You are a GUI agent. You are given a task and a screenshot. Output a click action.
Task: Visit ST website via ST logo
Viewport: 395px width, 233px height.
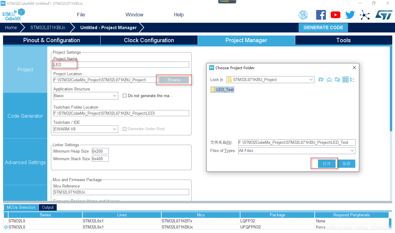(383, 15)
